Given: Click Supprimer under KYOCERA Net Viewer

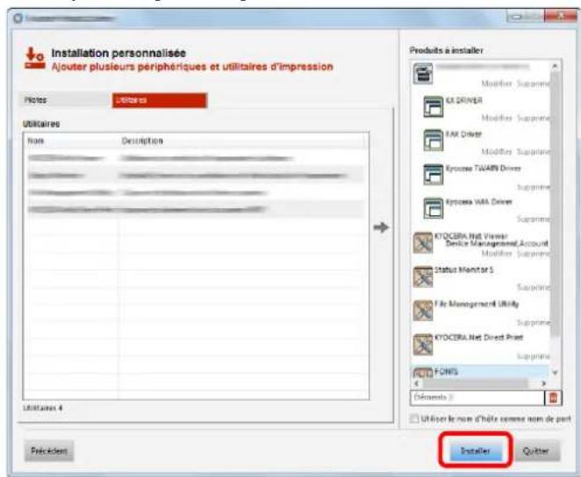Looking at the screenshot, I should (534, 253).
